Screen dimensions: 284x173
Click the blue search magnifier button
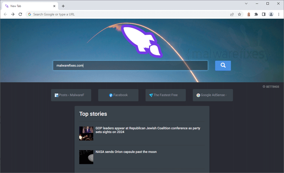pyautogui.click(x=223, y=65)
